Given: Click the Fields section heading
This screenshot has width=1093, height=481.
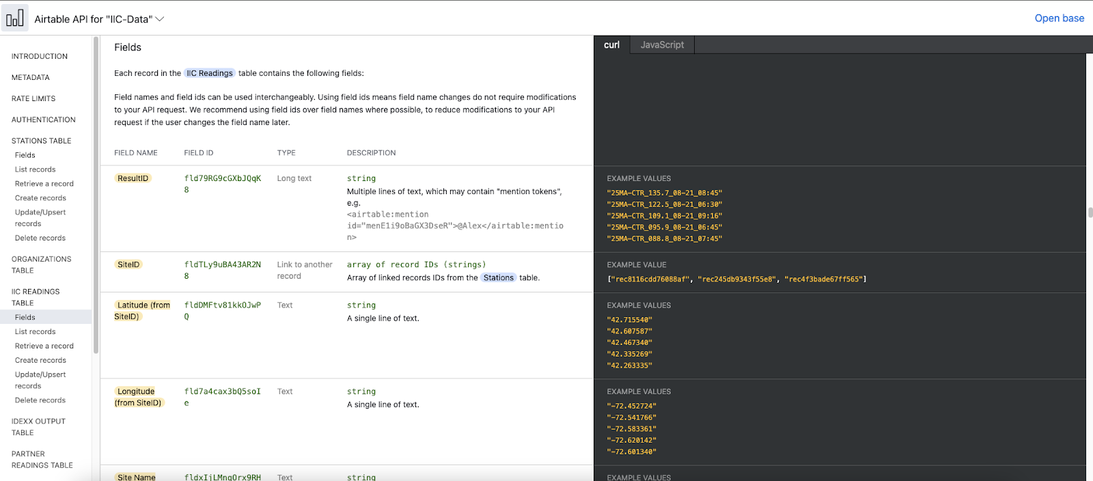Looking at the screenshot, I should coord(128,47).
